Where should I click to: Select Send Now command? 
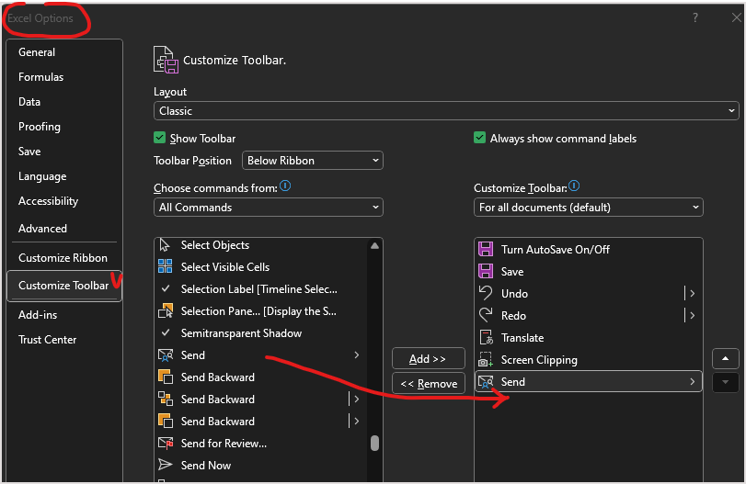[x=261, y=465]
